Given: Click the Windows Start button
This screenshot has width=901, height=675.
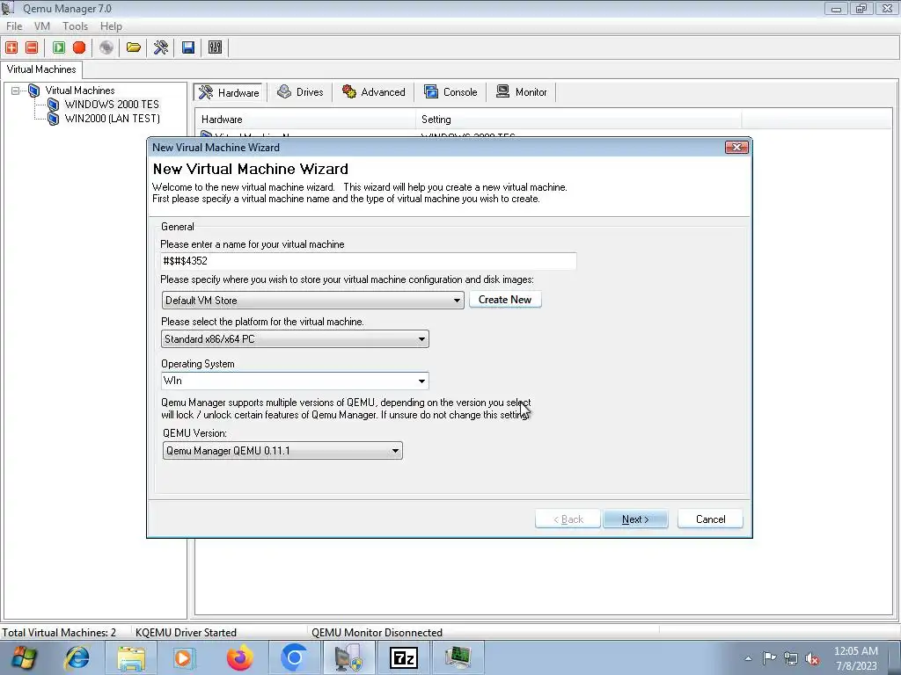Looking at the screenshot, I should click(x=23, y=657).
